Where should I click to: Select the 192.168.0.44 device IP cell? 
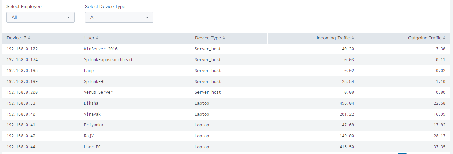(21, 147)
